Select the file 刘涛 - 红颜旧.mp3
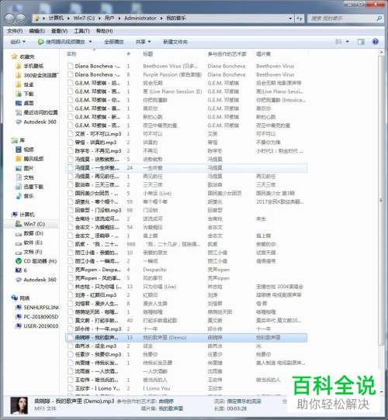This screenshot has width=388, height=420. [186, 295]
